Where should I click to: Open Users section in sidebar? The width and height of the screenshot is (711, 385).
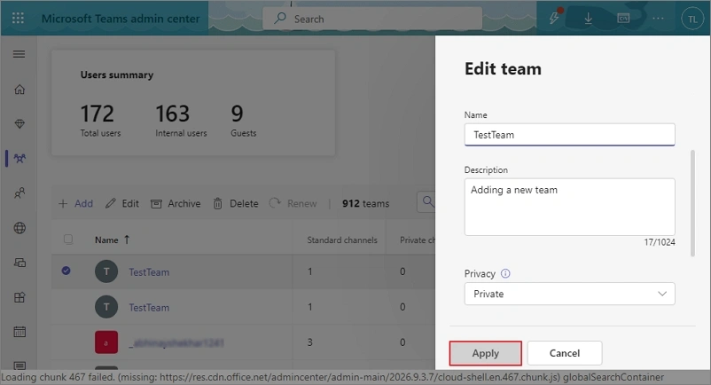point(20,193)
